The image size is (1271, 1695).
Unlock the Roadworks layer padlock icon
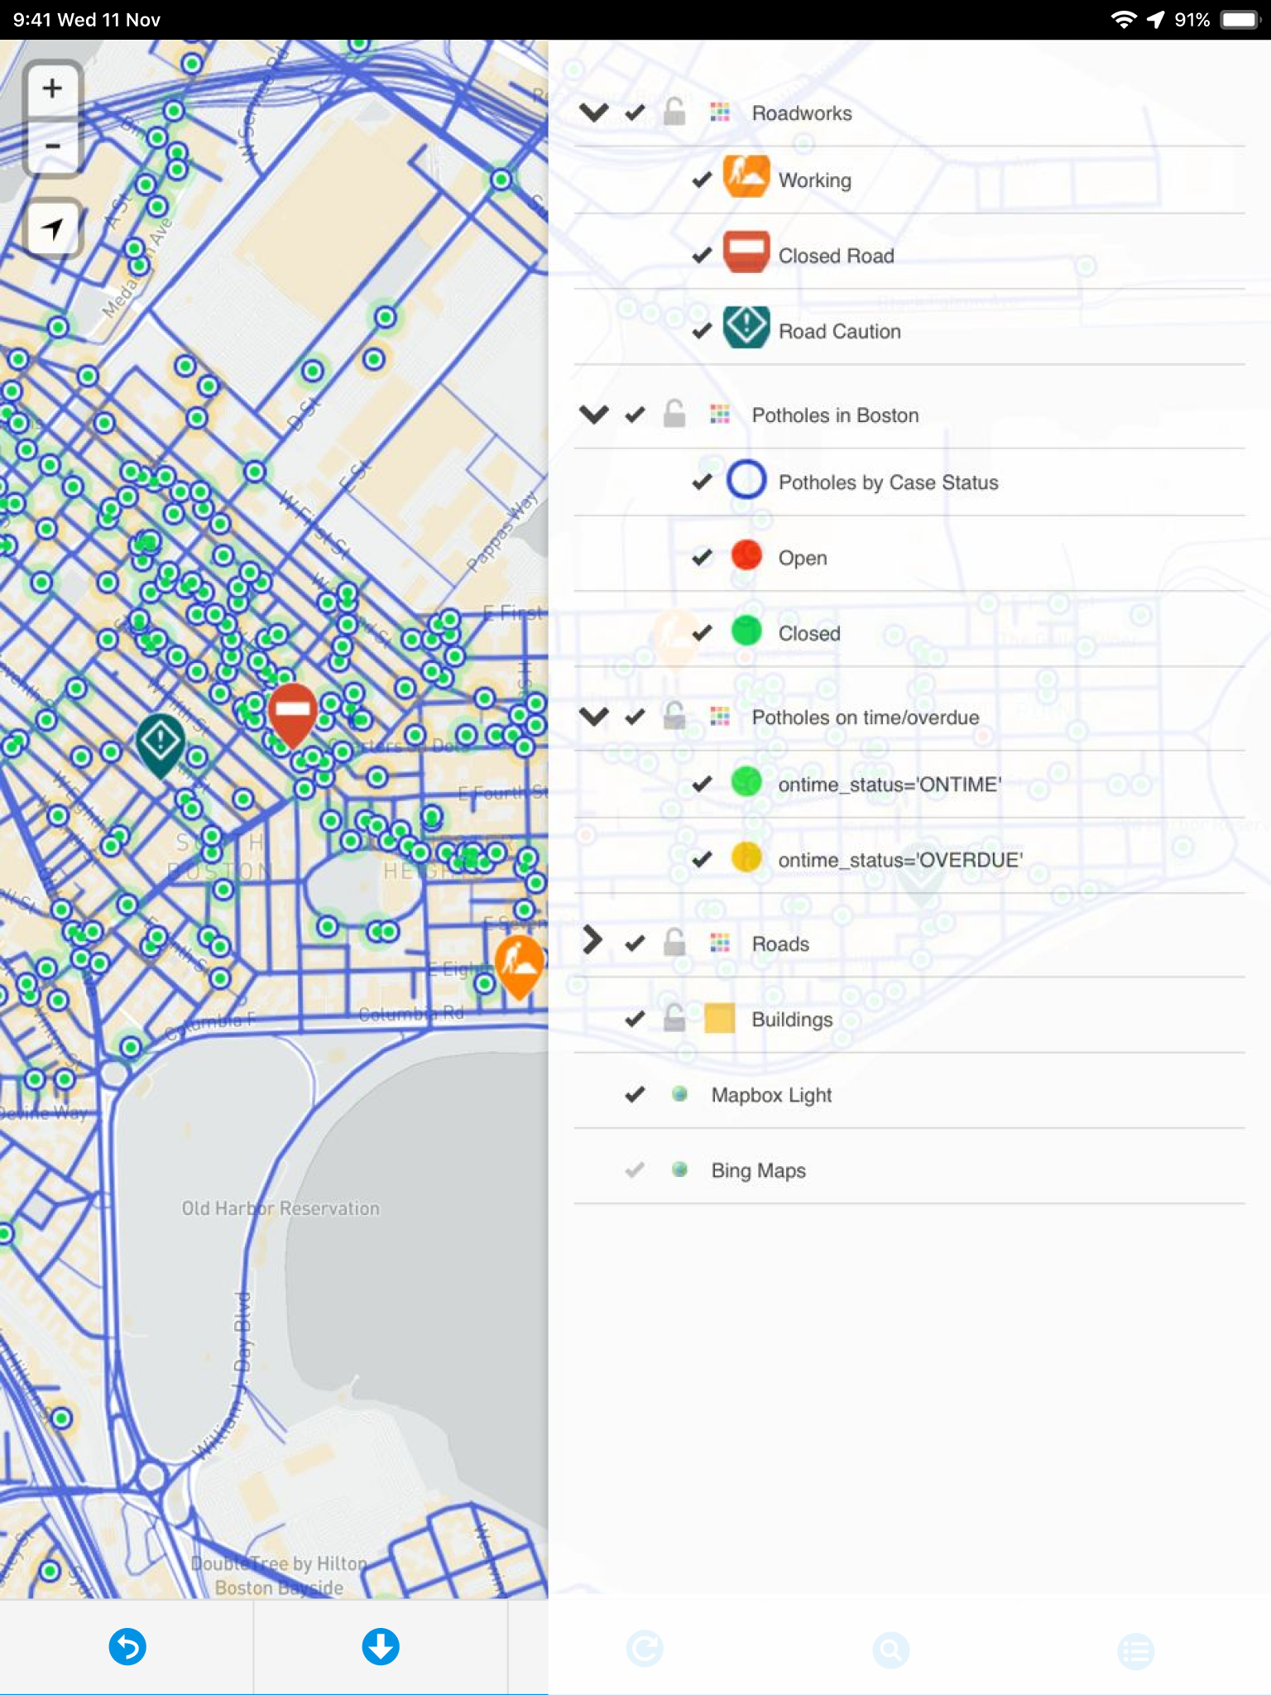tap(674, 112)
